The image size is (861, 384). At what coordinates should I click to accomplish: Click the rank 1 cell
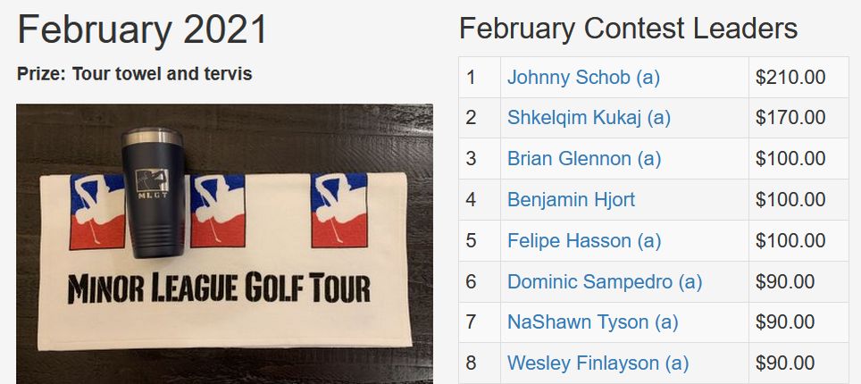[x=480, y=78]
